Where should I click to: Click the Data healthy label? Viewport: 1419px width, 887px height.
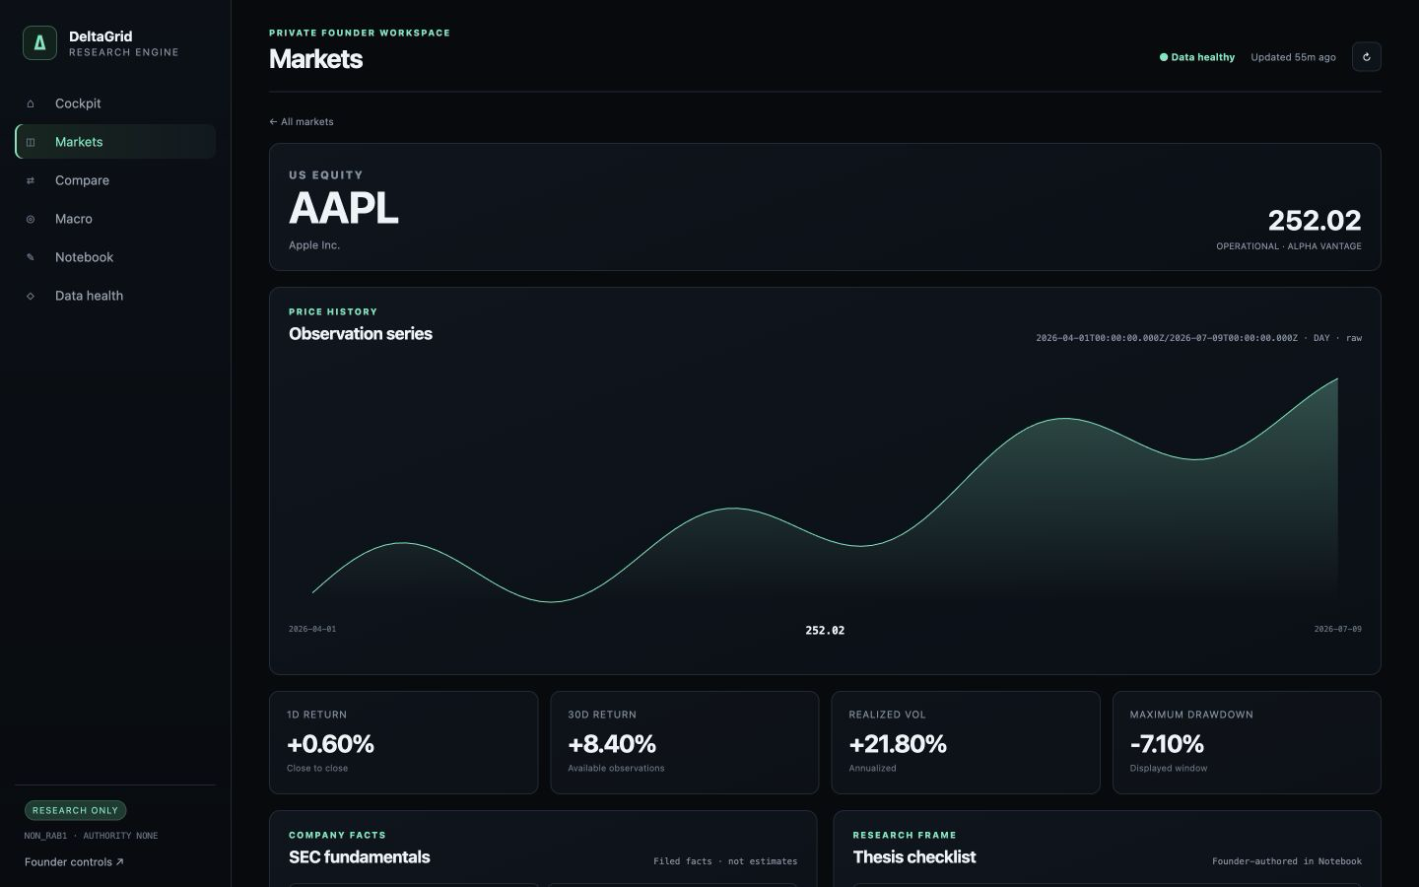[x=1202, y=57]
